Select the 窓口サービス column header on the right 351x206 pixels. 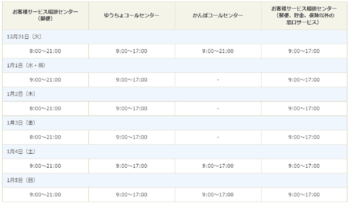304,15
